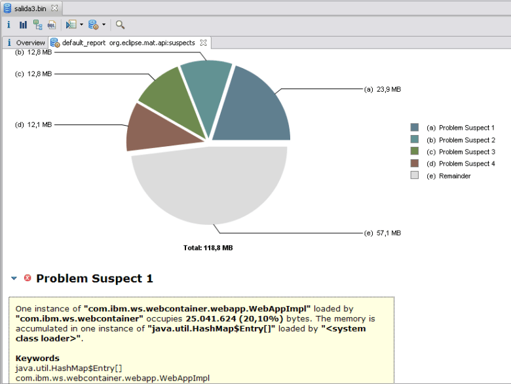Click the run expert report icon
Image resolution: width=511 pixels, height=384 pixels.
click(x=93, y=25)
